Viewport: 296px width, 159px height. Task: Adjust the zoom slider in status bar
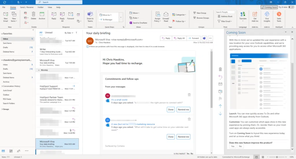277,157
